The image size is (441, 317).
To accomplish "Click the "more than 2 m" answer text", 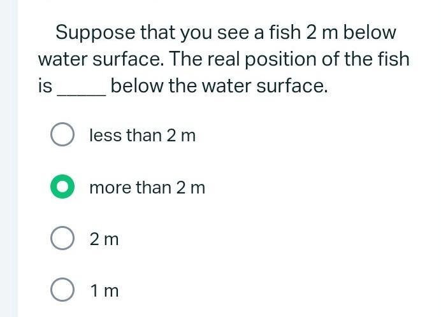I will click(x=147, y=188).
